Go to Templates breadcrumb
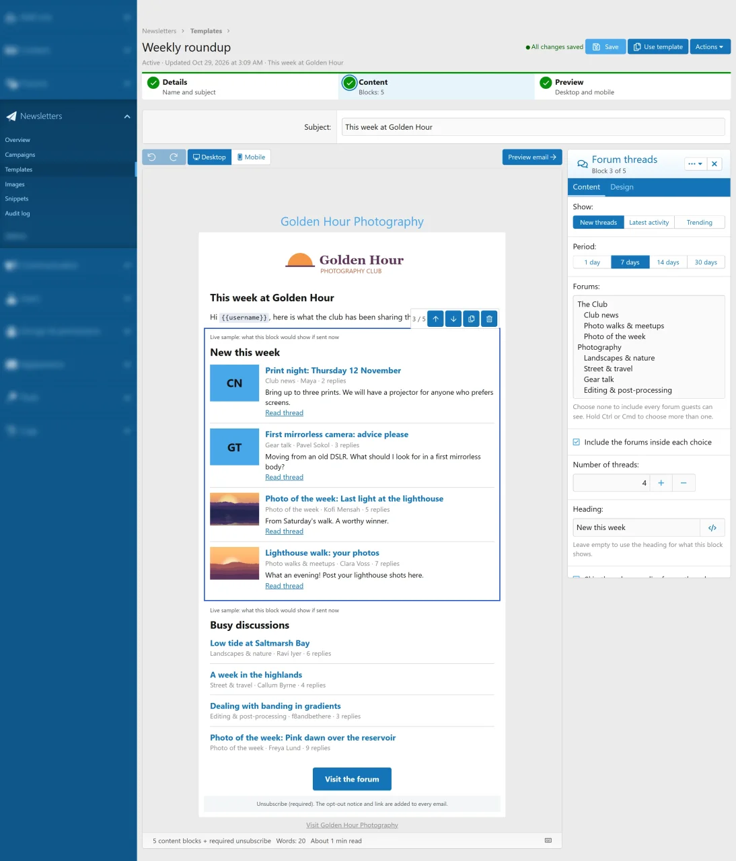 pos(206,31)
